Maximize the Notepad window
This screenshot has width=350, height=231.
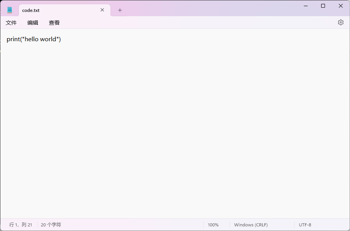click(323, 6)
